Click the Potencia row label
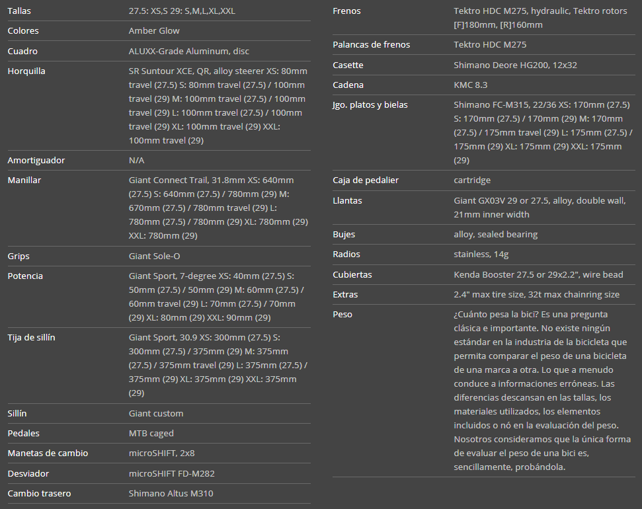642x509 pixels. (x=25, y=276)
